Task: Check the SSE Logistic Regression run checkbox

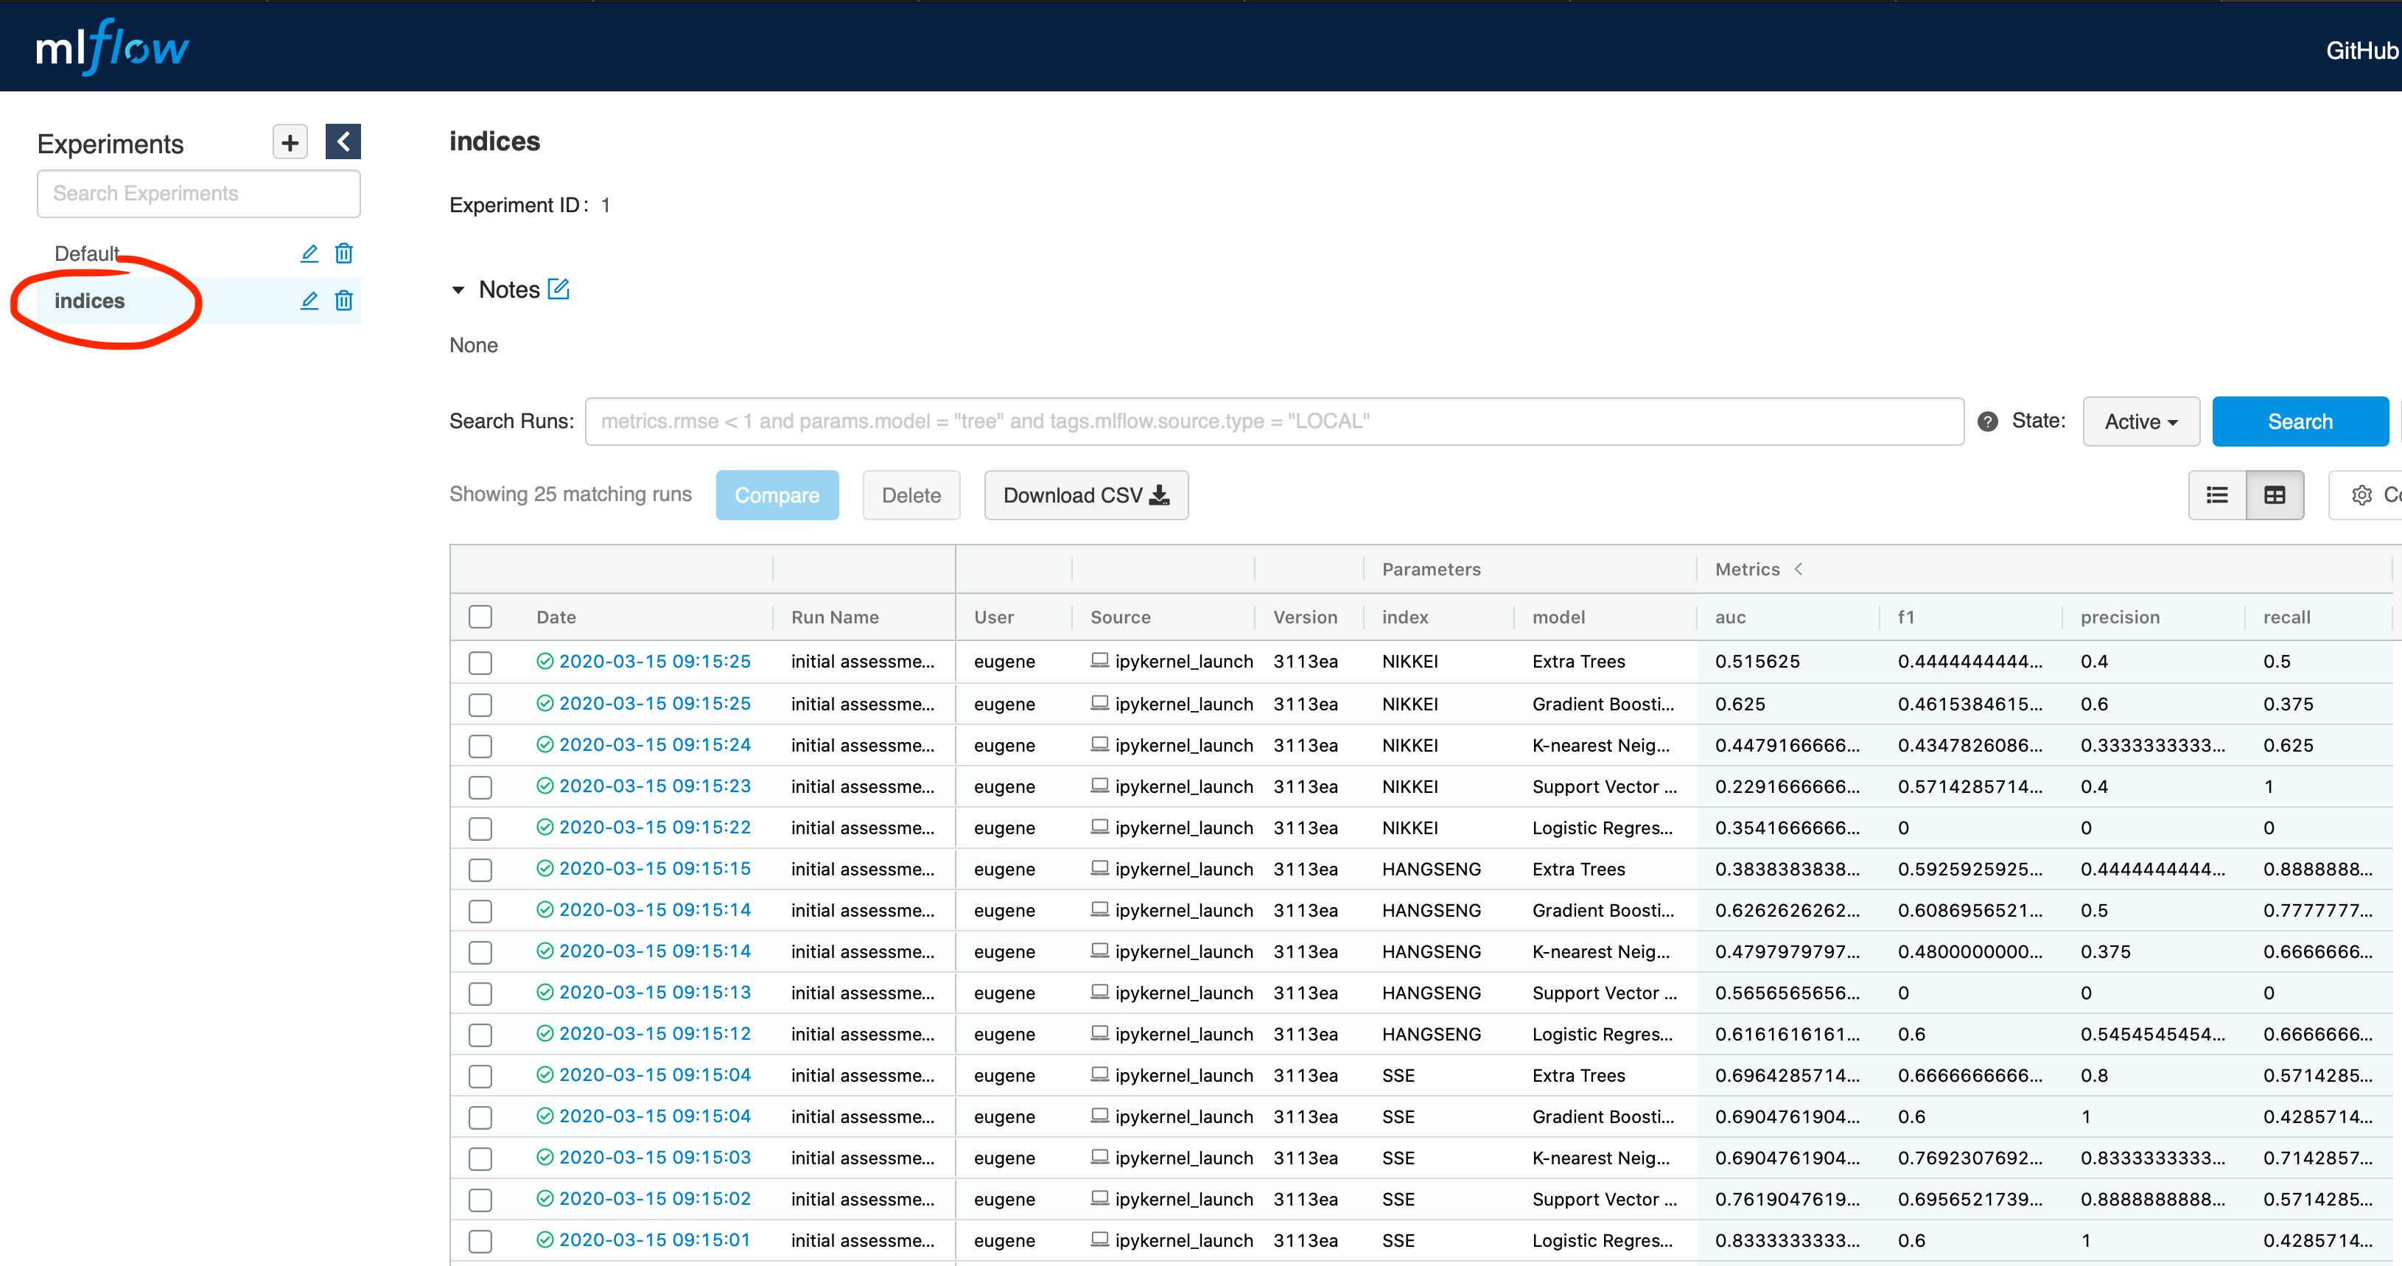Action: click(x=480, y=1241)
